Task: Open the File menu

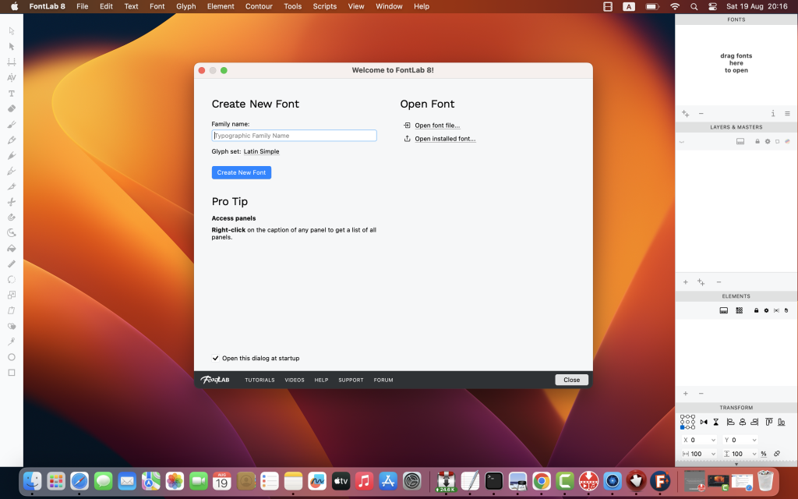Action: pos(83,6)
